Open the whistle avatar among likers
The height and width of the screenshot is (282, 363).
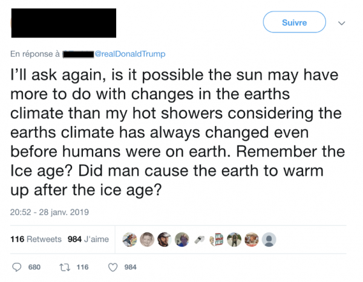click(198, 239)
